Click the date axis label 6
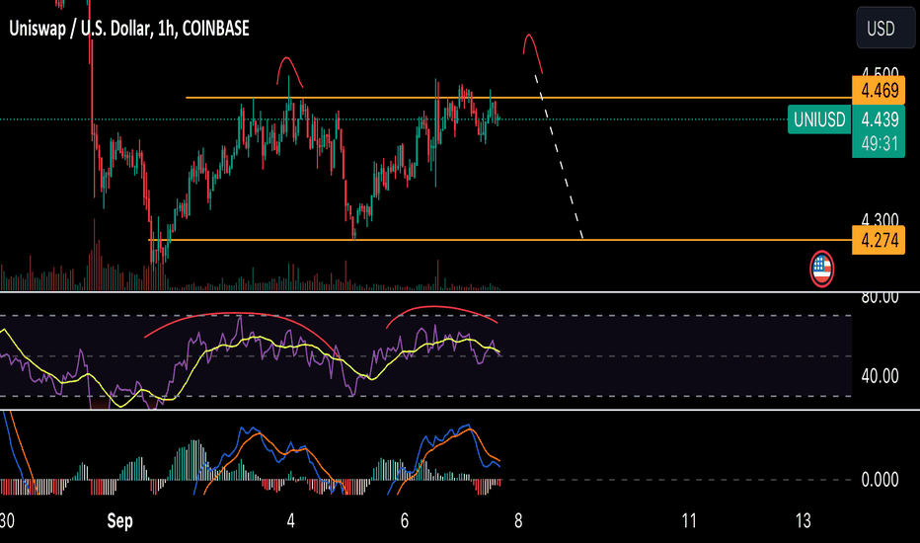 coord(405,520)
